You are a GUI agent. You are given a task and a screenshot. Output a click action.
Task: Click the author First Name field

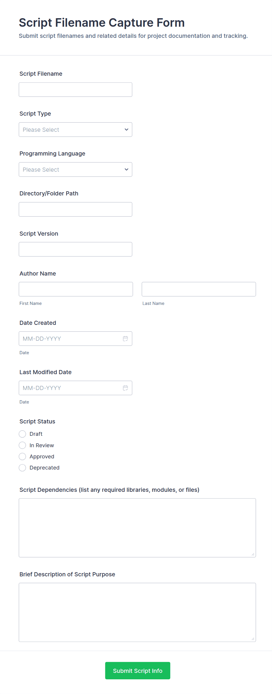[x=76, y=289]
